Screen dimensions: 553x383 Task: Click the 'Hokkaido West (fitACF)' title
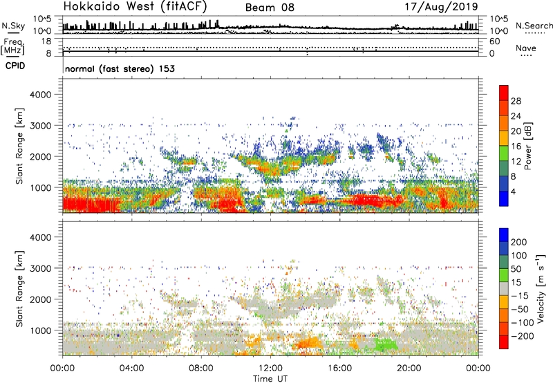(x=135, y=6)
